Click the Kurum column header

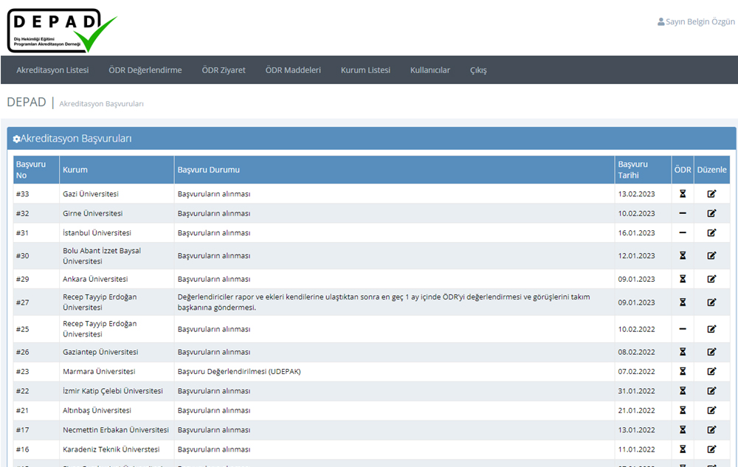(x=117, y=170)
